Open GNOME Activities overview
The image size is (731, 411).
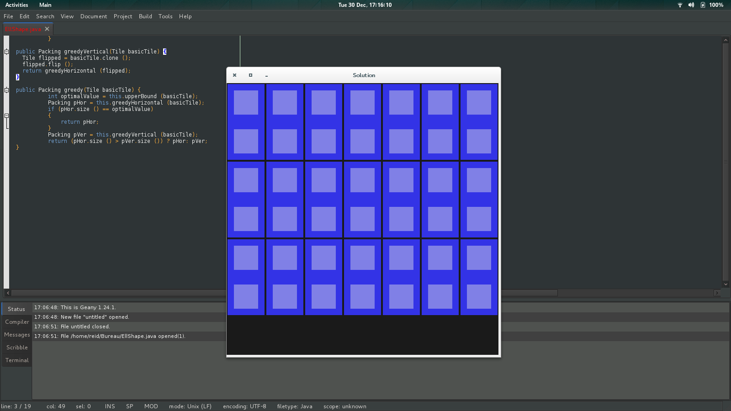[x=16, y=5]
